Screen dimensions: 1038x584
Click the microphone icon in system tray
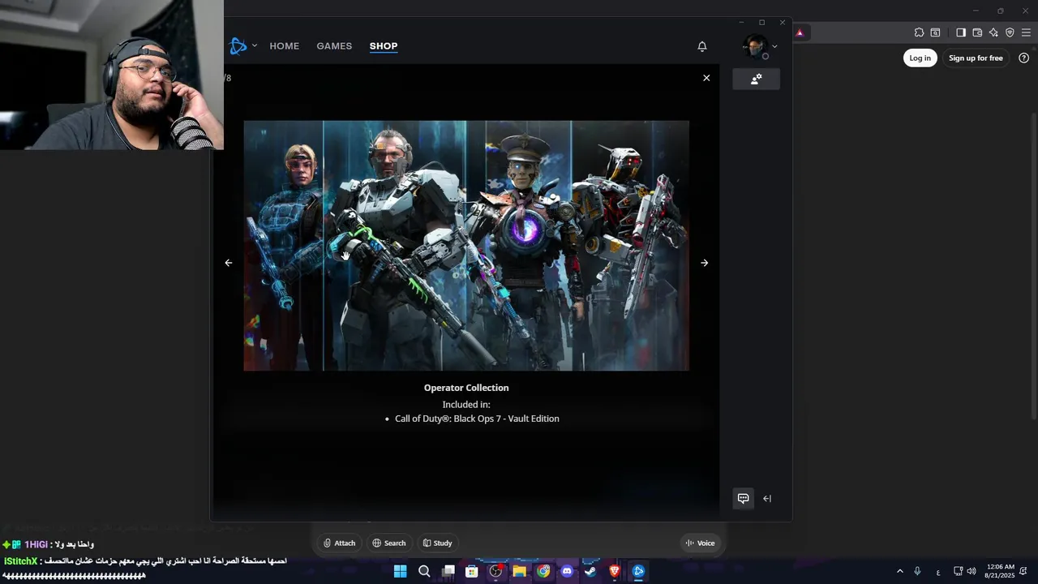tap(917, 571)
